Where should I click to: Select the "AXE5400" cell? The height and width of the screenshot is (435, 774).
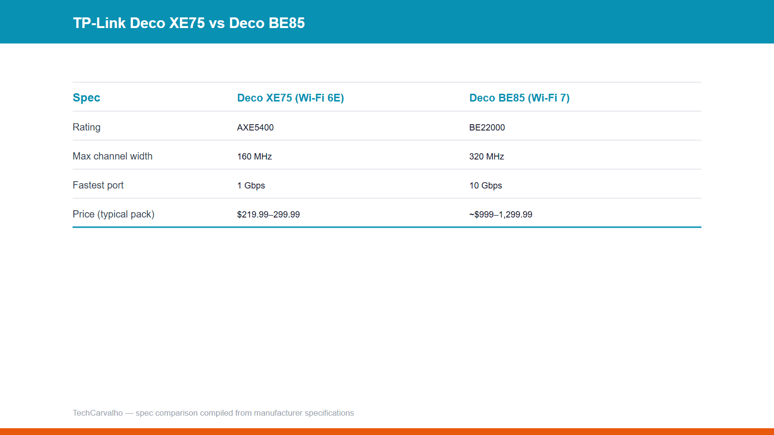pyautogui.click(x=255, y=128)
